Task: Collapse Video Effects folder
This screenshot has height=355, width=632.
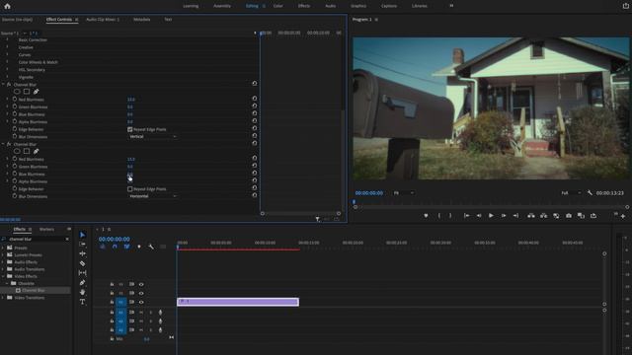Action: click(x=3, y=276)
